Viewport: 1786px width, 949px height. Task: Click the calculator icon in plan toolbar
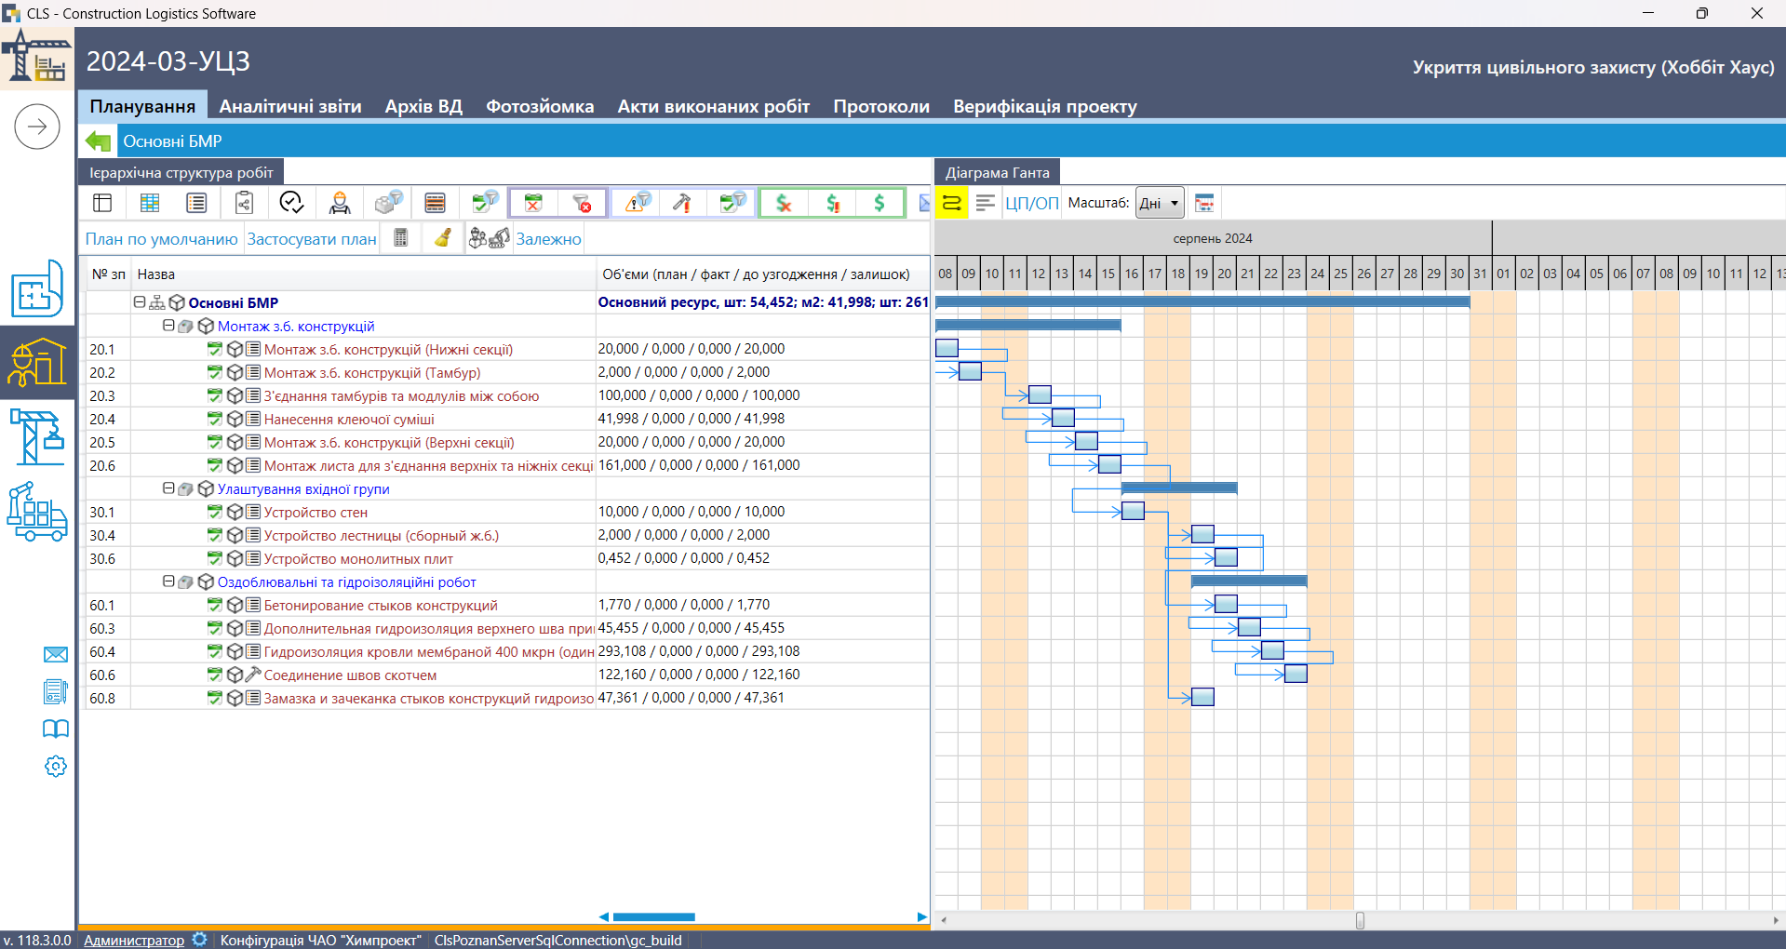click(x=401, y=238)
